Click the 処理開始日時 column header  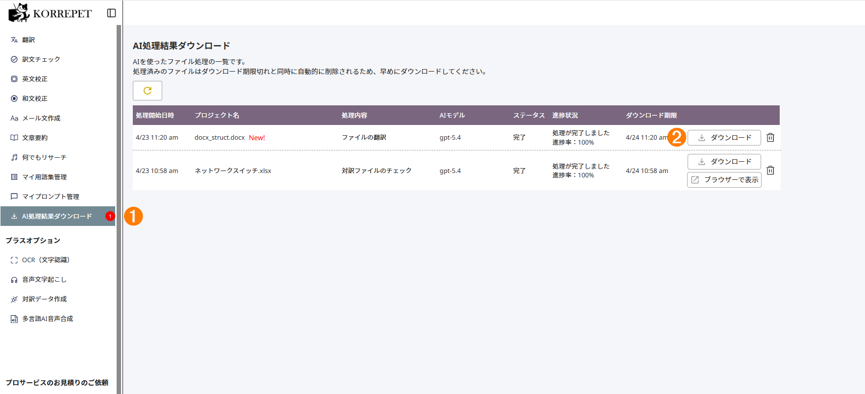click(155, 116)
